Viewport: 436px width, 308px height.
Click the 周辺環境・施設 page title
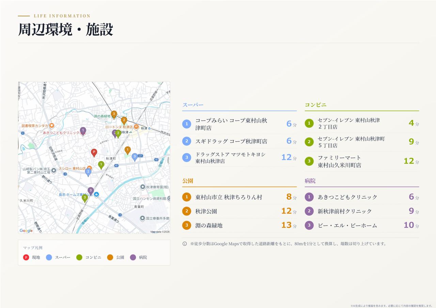coord(65,29)
